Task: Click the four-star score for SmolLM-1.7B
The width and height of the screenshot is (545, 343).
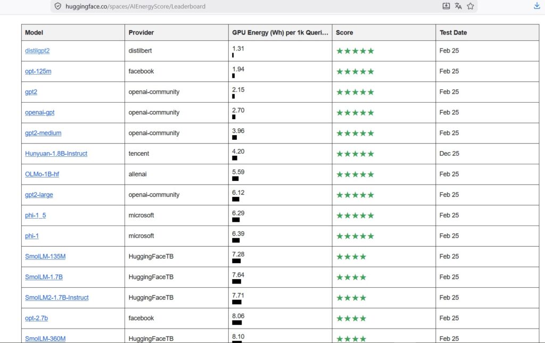Action: [x=351, y=277]
